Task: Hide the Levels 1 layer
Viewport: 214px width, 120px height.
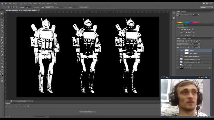Action: pyautogui.click(x=178, y=50)
